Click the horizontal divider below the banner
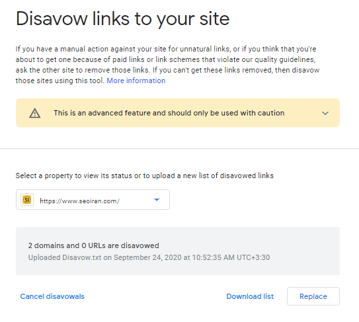The width and height of the screenshot is (359, 322). [180, 148]
